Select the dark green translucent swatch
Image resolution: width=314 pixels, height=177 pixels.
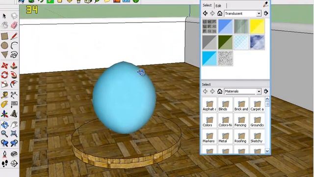pyautogui.click(x=225, y=42)
